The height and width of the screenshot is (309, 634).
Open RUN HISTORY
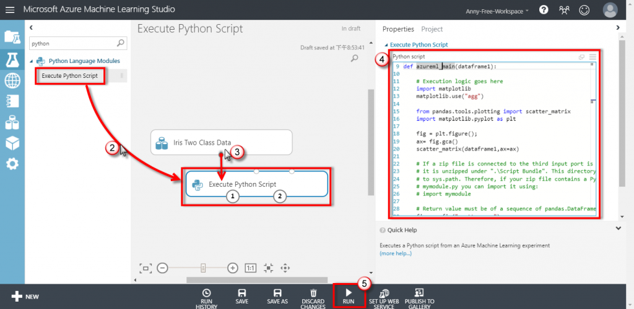pyautogui.click(x=206, y=298)
